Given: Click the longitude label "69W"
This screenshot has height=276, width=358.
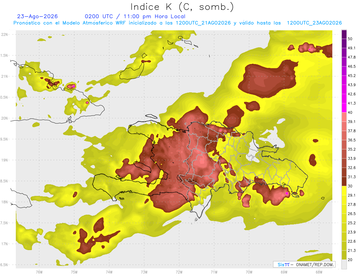Looking at the screenshot, I should point(284,272).
